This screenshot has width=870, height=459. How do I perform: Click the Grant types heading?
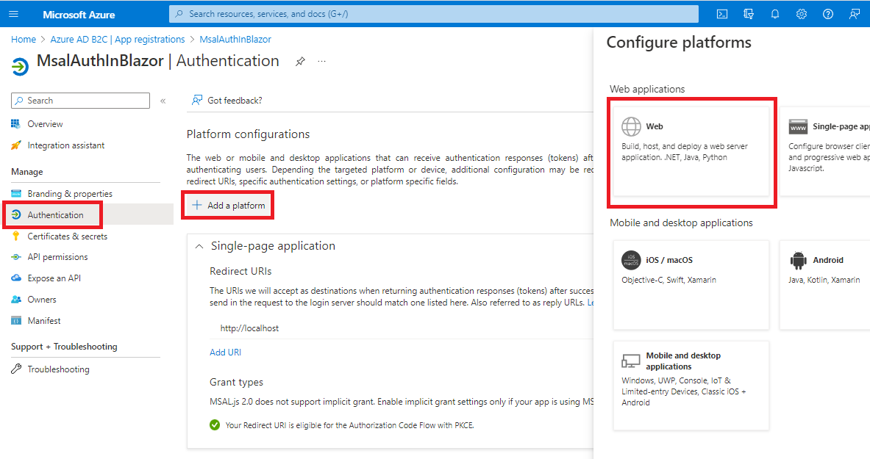[236, 383]
